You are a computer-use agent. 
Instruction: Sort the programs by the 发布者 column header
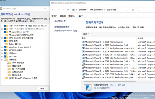140,38
